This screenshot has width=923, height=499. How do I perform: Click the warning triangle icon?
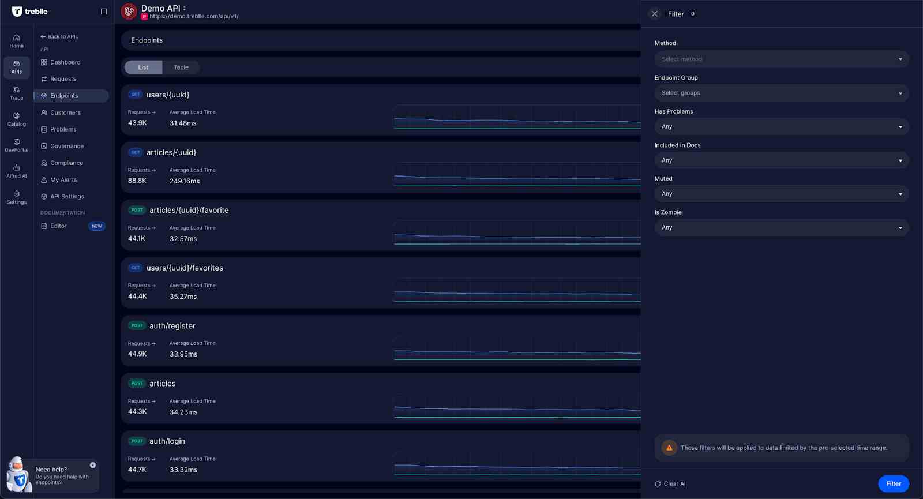pyautogui.click(x=669, y=448)
